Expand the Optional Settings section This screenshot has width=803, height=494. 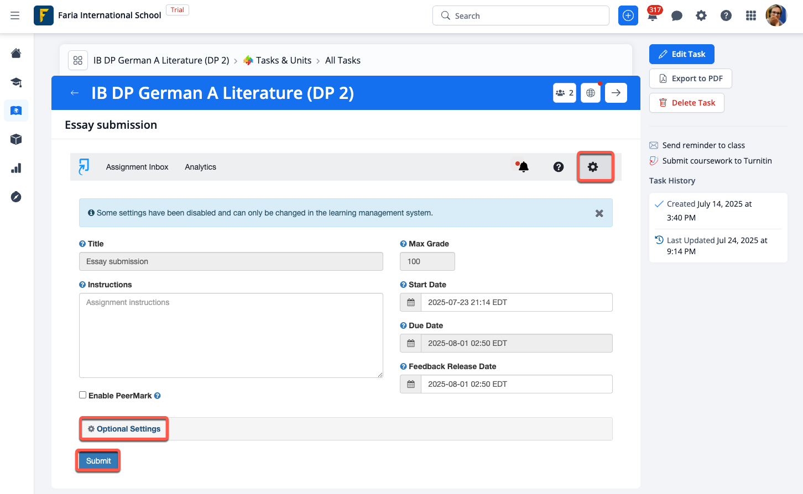[124, 429]
